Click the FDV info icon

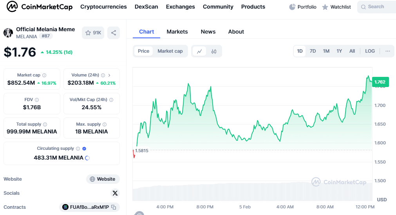[x=37, y=100]
